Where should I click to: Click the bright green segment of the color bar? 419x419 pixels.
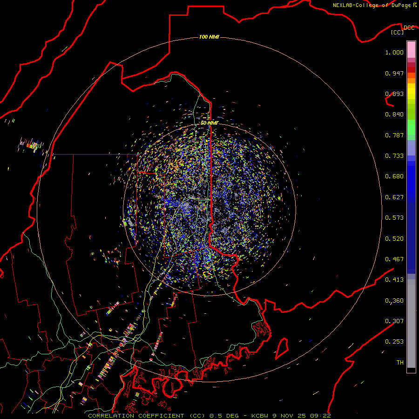click(x=411, y=127)
